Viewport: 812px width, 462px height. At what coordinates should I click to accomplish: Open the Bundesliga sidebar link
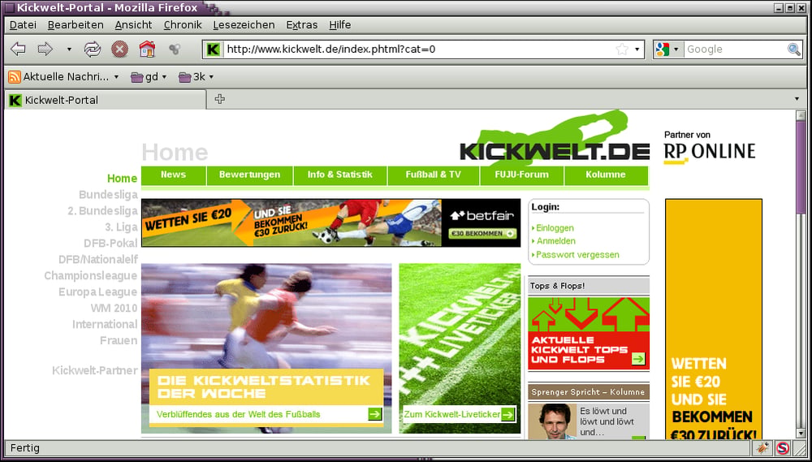108,195
